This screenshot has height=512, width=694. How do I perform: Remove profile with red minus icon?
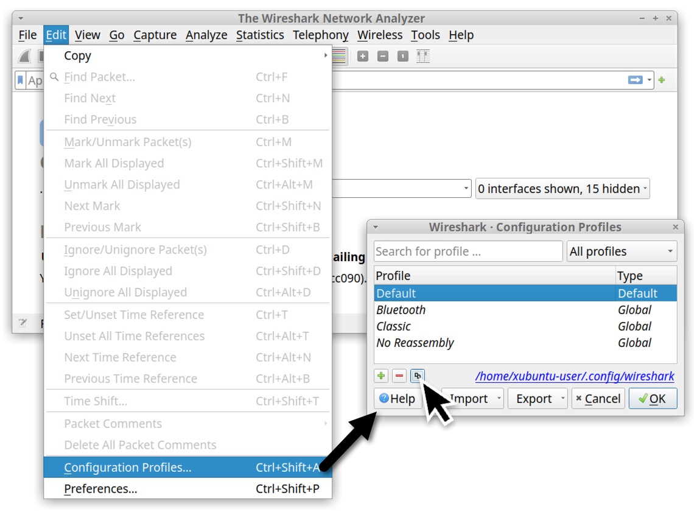tap(399, 376)
